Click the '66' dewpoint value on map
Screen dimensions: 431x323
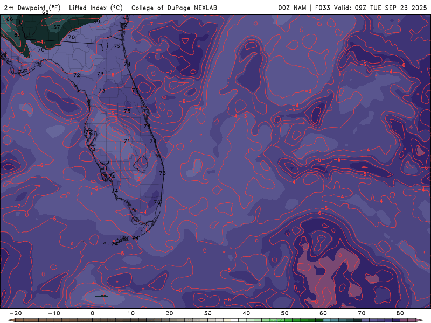[x=10, y=19]
